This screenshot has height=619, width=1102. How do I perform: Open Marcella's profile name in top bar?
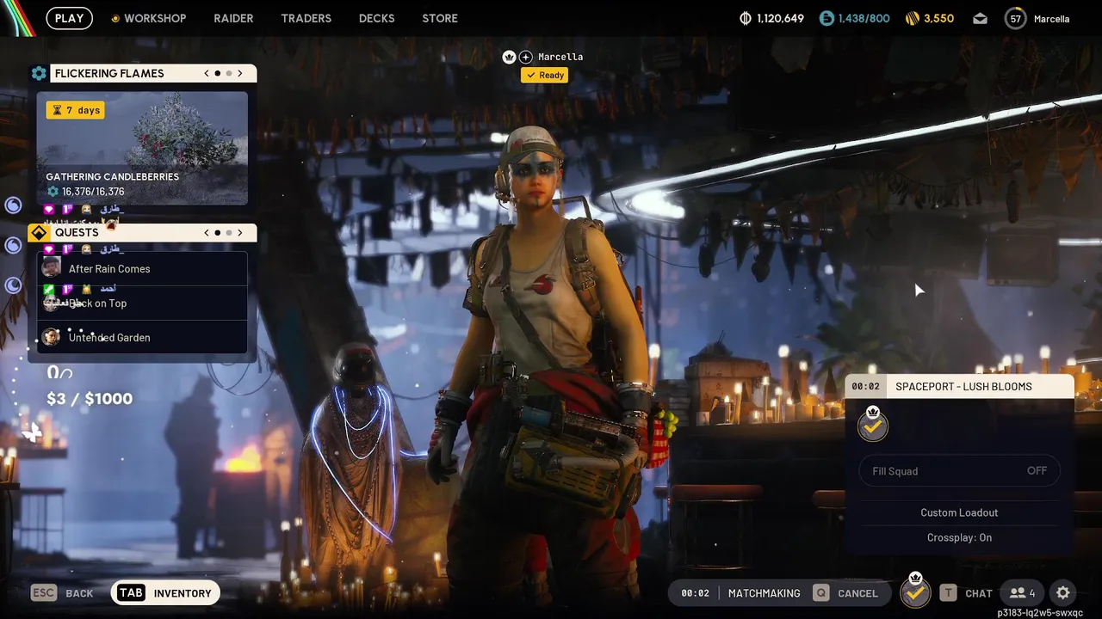pos(1051,19)
